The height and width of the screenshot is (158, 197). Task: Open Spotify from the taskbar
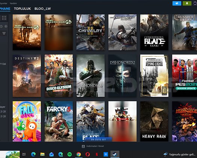[x=69, y=154]
